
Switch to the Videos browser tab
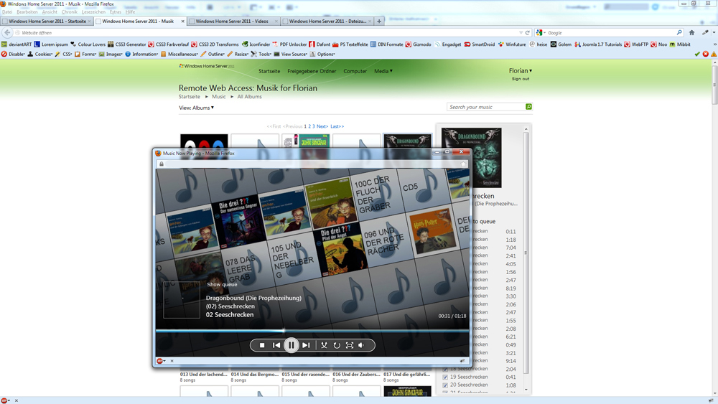tap(233, 21)
